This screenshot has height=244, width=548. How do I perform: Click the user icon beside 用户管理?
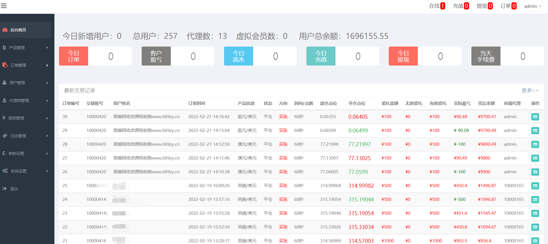4,82
